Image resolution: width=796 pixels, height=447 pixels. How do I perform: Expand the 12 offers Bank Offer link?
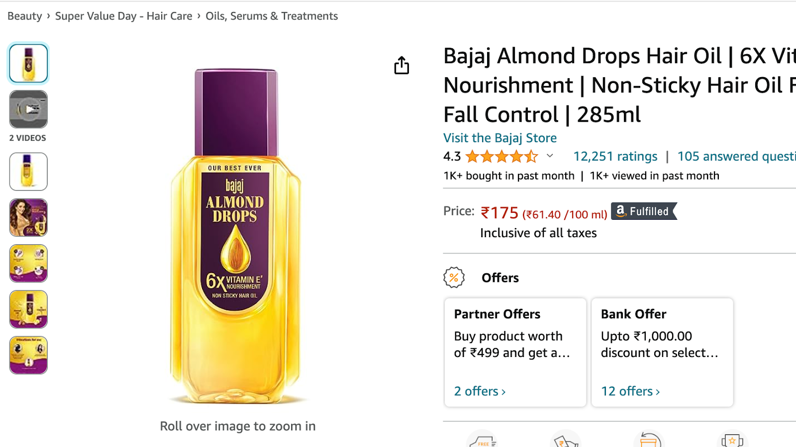[630, 391]
